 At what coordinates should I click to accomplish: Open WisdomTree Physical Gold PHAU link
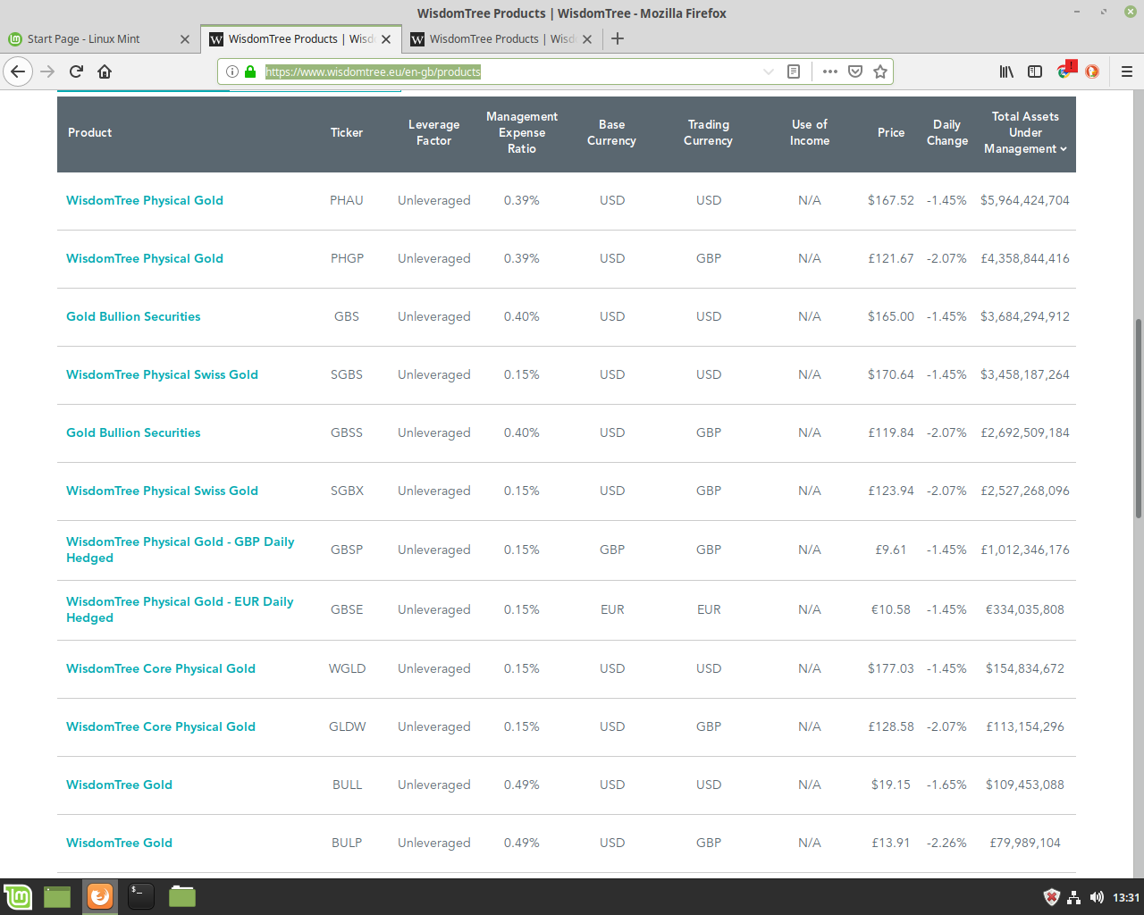[145, 200]
